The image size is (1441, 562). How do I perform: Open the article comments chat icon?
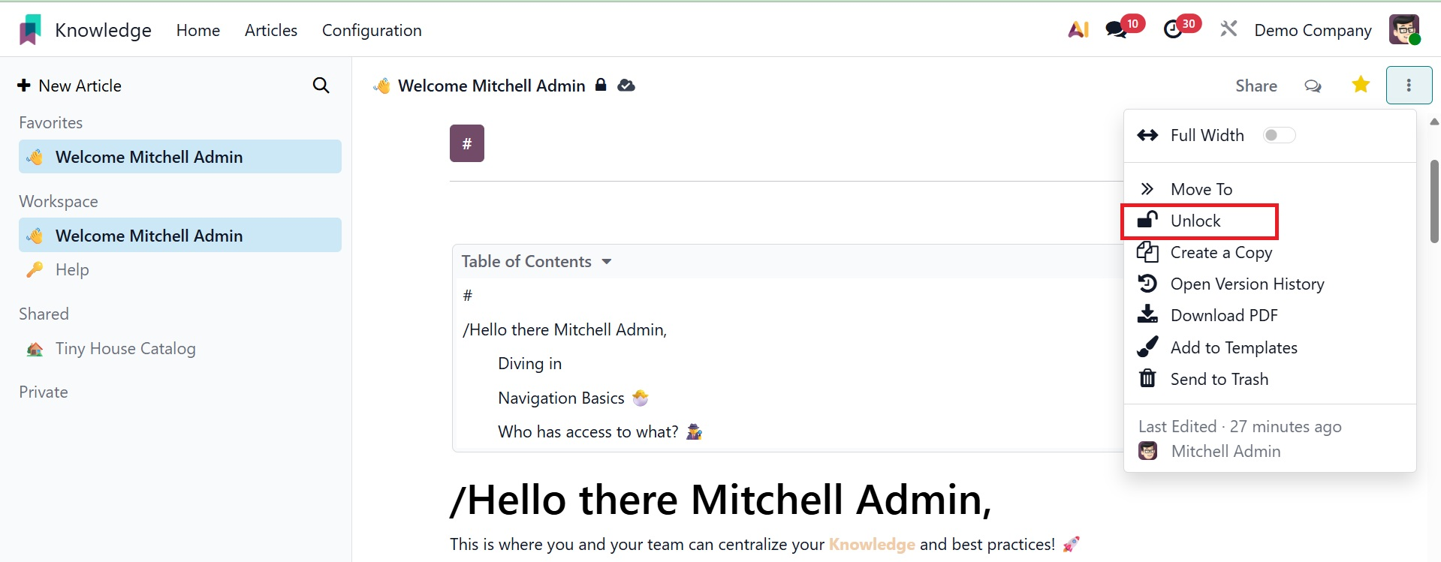[x=1313, y=86]
